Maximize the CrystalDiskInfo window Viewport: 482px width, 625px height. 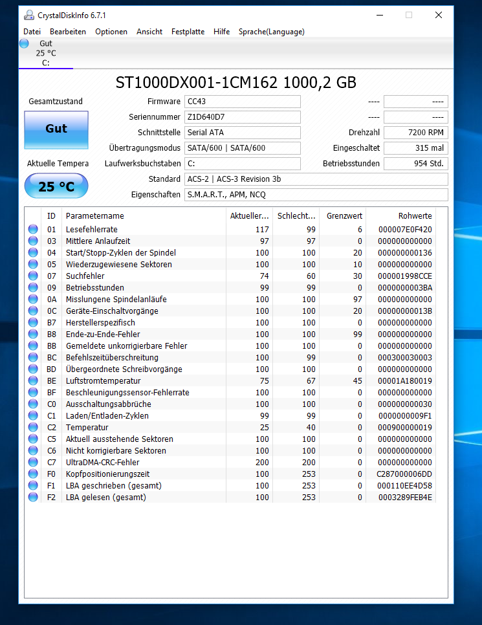point(409,15)
